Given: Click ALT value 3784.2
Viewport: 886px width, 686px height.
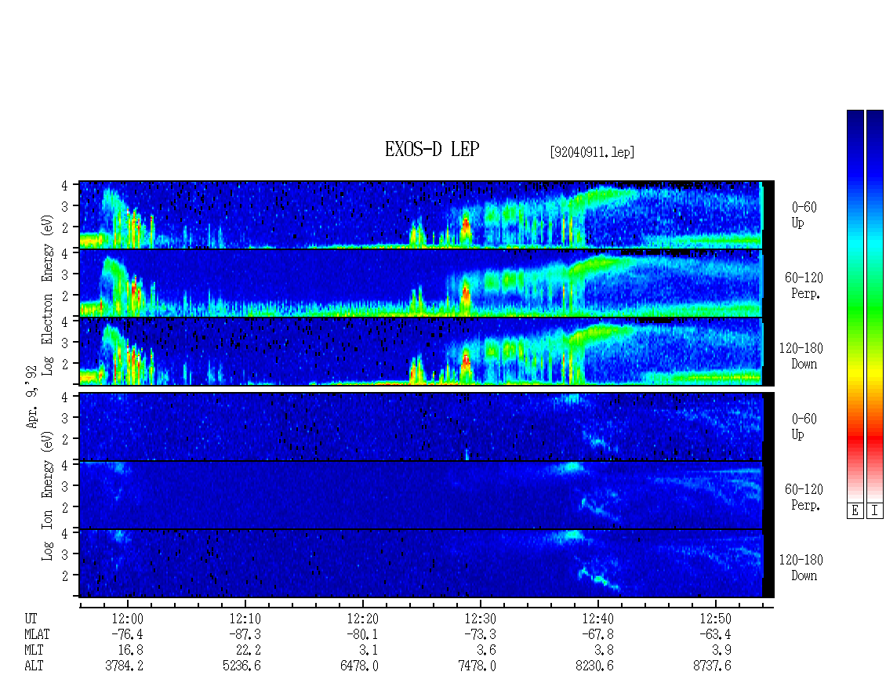Looking at the screenshot, I should coord(125,666).
